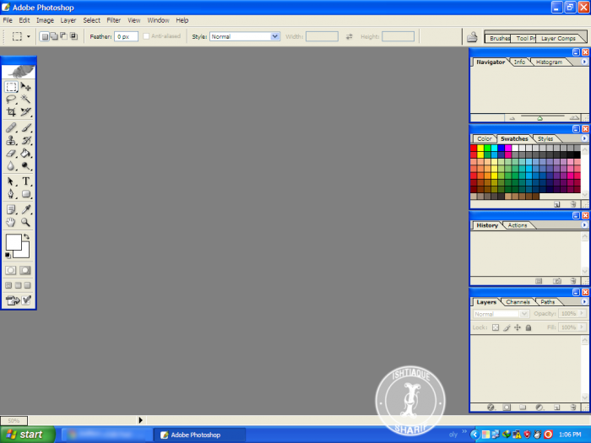
Task: Select the Dodge tool
Action: 25,165
